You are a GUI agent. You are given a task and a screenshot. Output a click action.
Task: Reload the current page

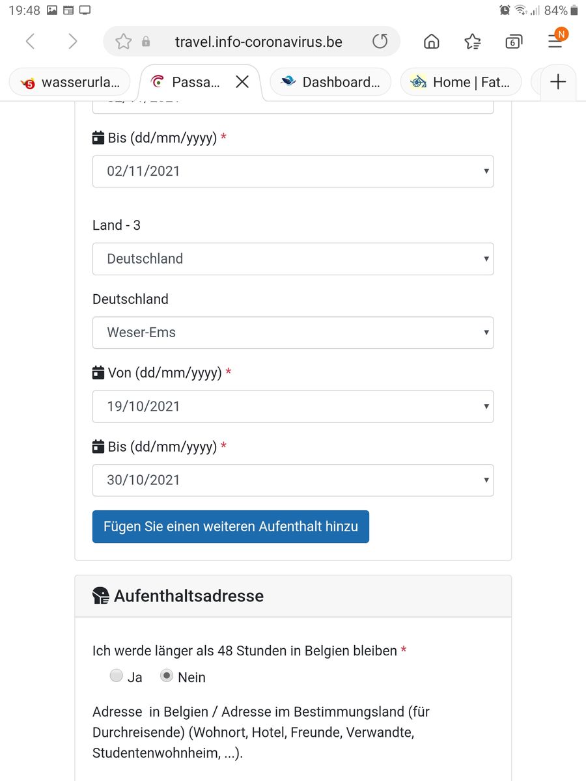click(x=380, y=42)
